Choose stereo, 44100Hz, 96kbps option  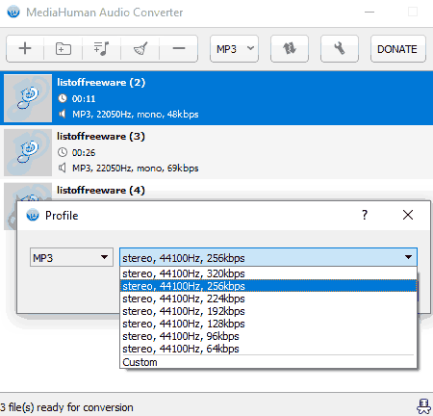268,336
